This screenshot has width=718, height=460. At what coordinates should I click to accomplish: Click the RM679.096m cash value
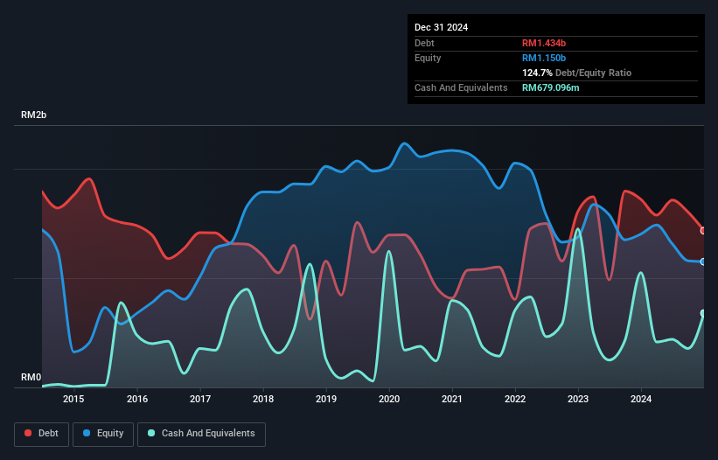(x=550, y=87)
